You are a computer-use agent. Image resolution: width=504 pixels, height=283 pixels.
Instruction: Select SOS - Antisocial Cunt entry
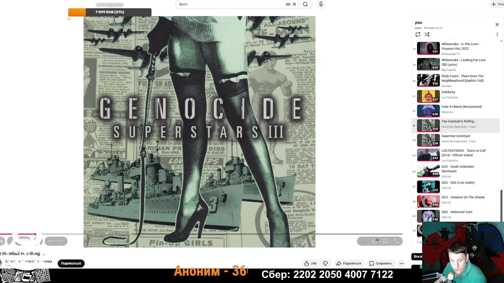click(456, 216)
